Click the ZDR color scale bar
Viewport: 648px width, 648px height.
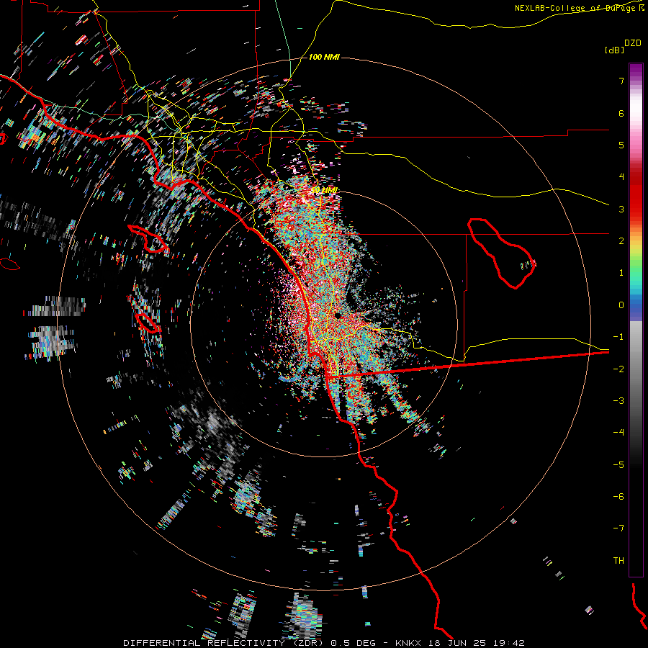(636, 320)
